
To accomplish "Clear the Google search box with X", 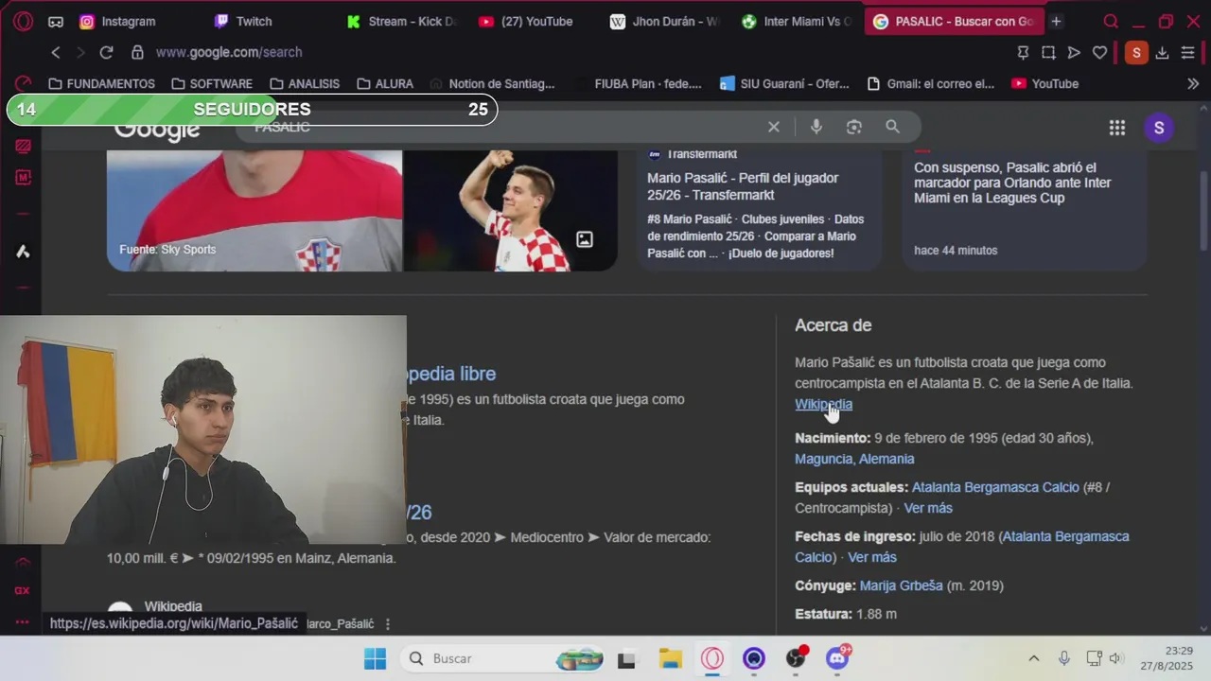I will click(773, 127).
